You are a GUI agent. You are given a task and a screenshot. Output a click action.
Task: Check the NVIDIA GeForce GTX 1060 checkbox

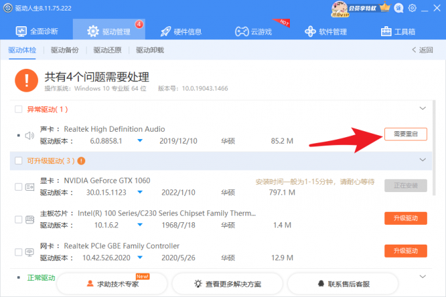tap(18, 187)
